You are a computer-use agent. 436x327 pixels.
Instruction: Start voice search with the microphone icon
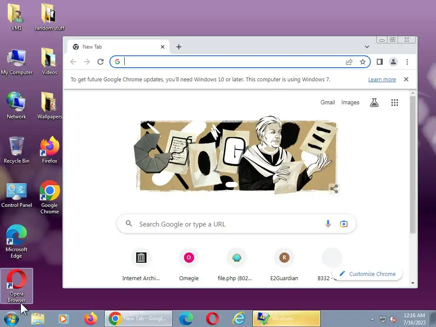pos(328,224)
